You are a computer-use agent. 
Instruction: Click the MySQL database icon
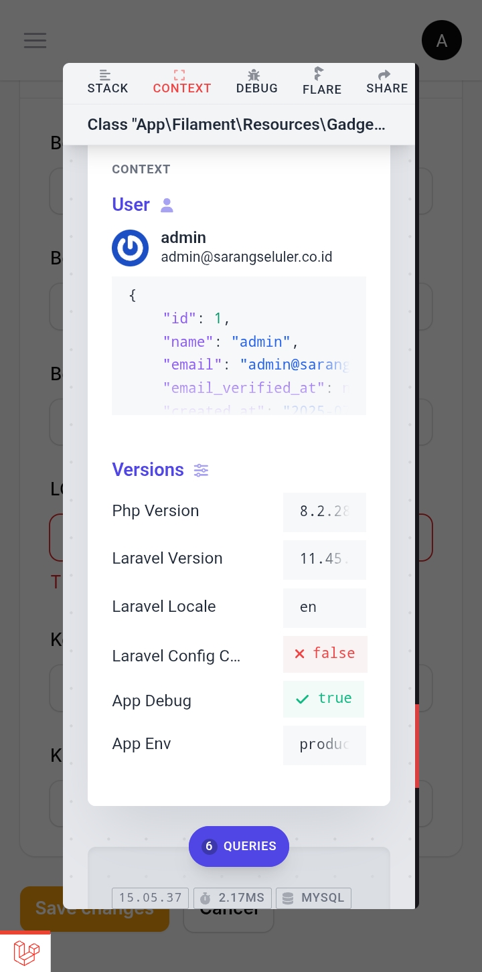tap(288, 898)
